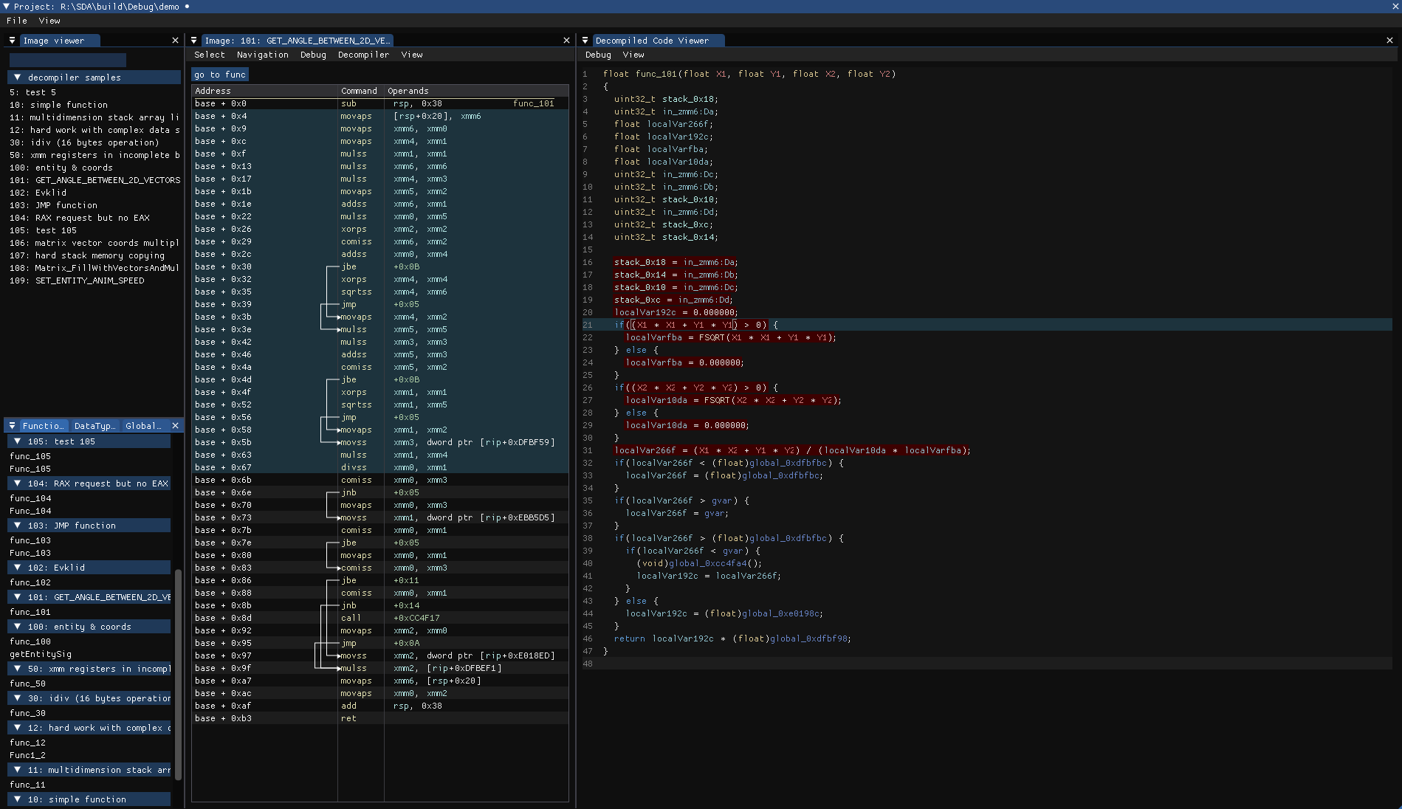Close the Decompiled Code Viewer panel
1402x809 pixels.
pyautogui.click(x=1389, y=41)
